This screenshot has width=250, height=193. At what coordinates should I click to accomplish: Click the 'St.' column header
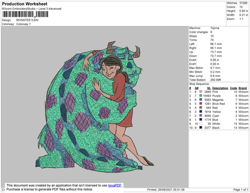[209, 88]
